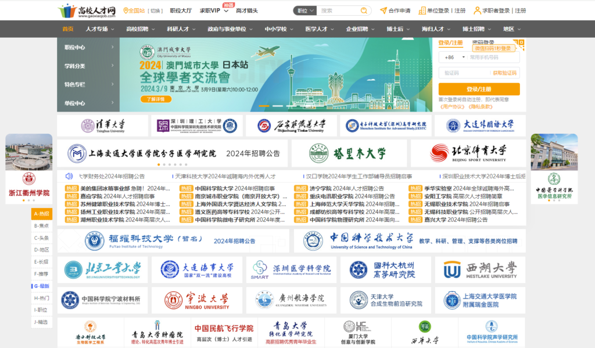Expand the 求职VIP dropdown
The image size is (595, 348).
click(226, 11)
